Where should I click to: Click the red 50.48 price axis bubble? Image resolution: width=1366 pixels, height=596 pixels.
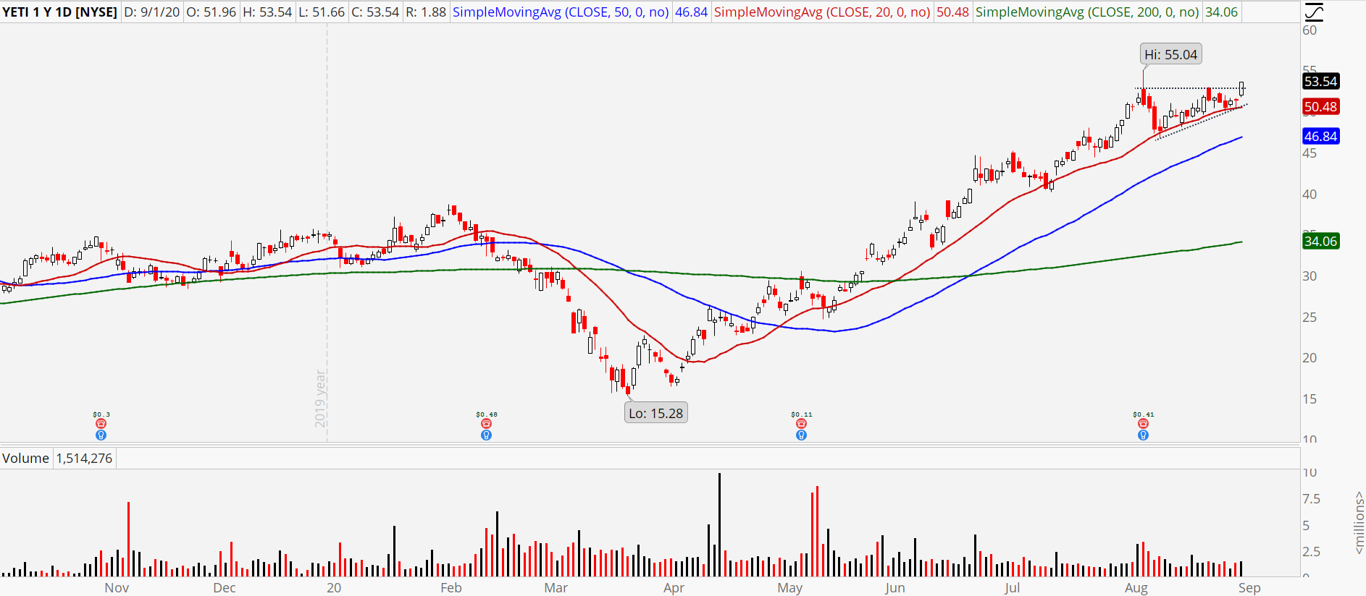pyautogui.click(x=1321, y=106)
